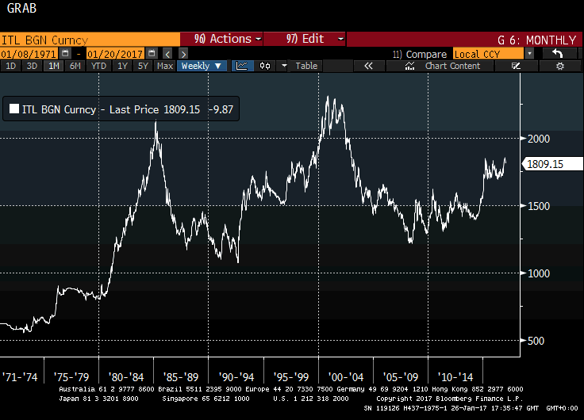Viewport: 584px width, 420px height.
Task: Open the Local CCY dropdown arrow
Action: pyautogui.click(x=529, y=54)
